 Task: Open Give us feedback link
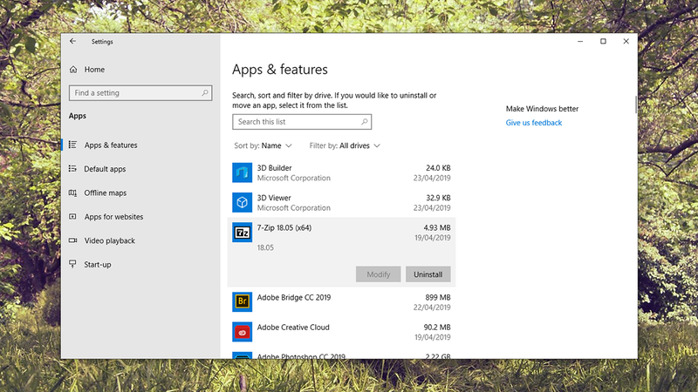coord(534,123)
